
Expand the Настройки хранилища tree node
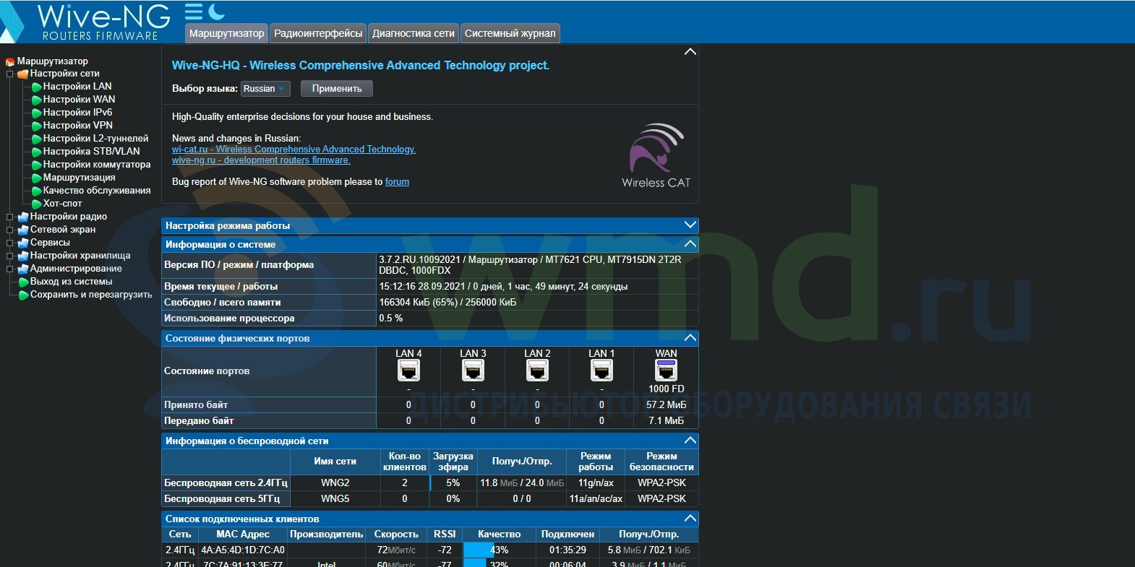coord(10,256)
